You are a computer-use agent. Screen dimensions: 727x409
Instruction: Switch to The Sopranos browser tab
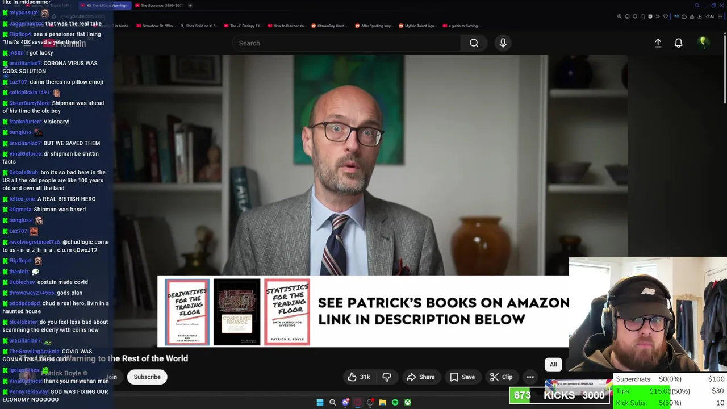click(x=160, y=5)
